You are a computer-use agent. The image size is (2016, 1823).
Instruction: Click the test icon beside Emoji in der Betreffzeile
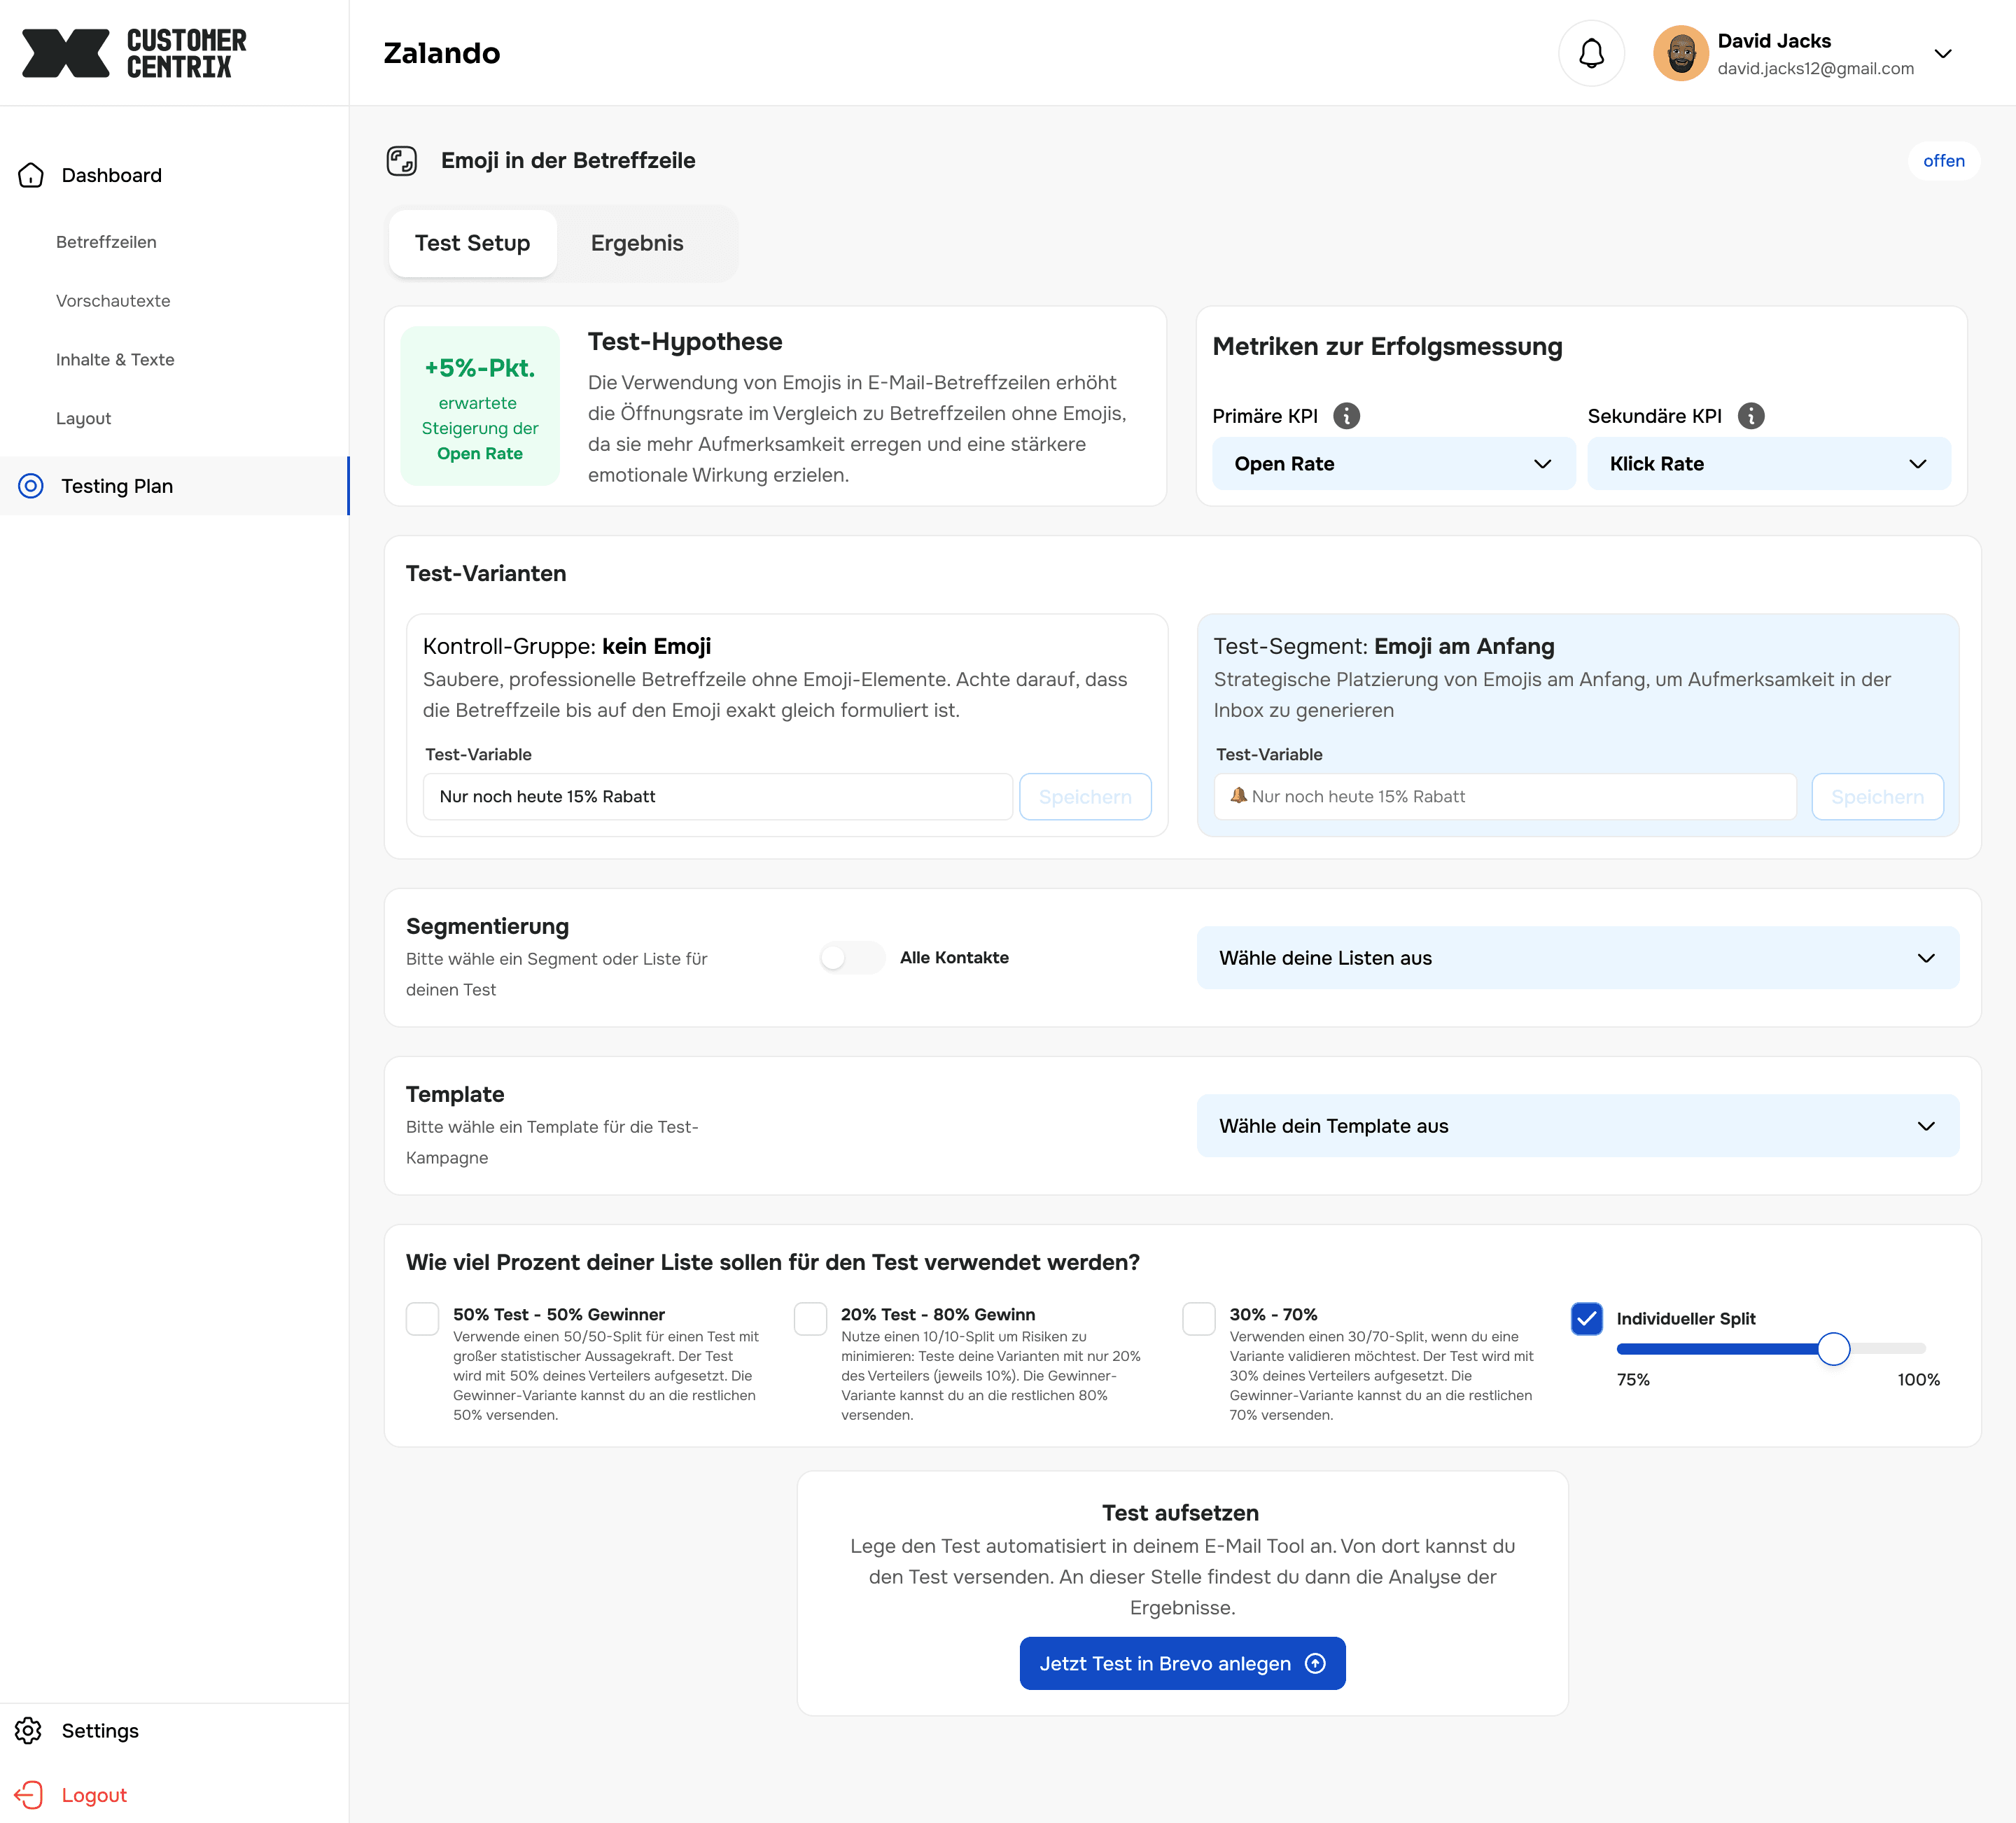402,161
